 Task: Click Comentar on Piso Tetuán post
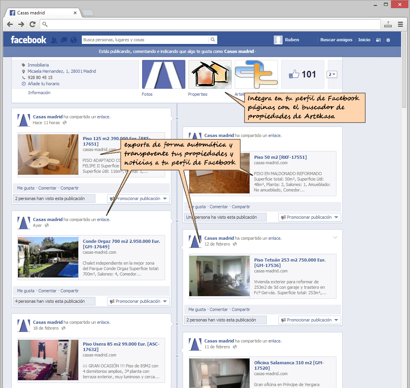pos(219,309)
